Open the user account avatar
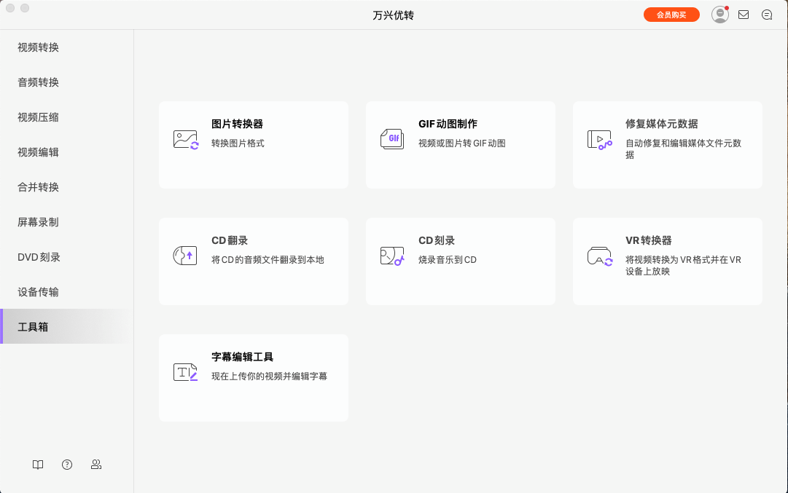 719,14
